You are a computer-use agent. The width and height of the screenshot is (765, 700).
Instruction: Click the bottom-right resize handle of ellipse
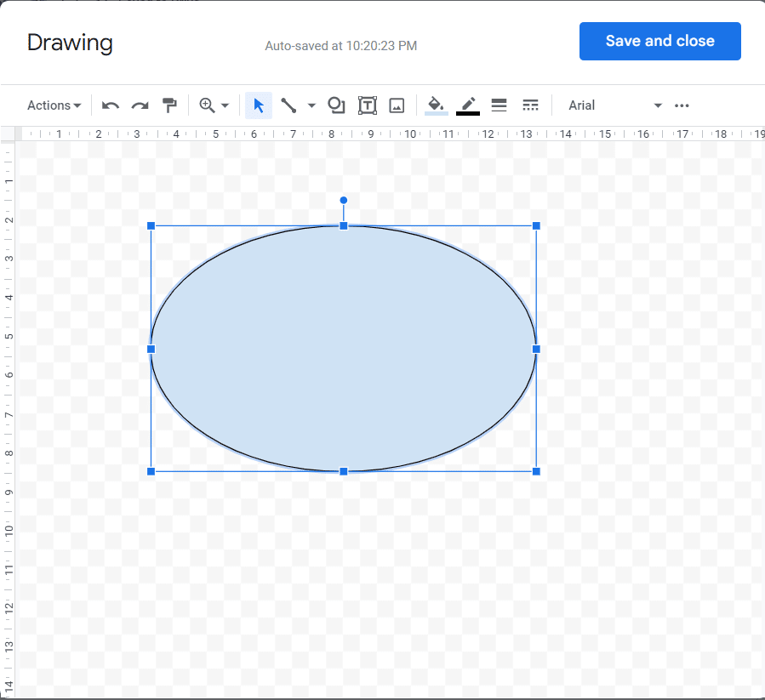click(x=536, y=471)
